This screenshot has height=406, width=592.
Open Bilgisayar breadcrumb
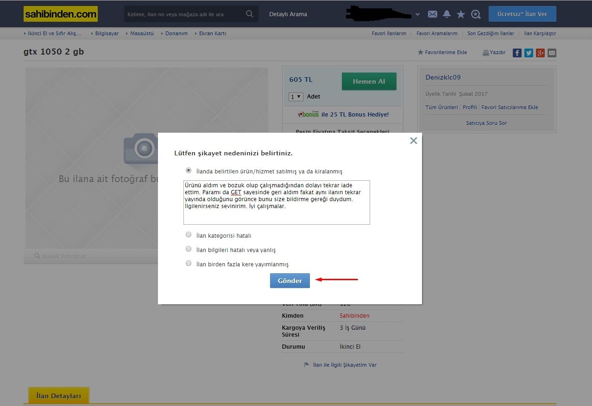point(107,33)
